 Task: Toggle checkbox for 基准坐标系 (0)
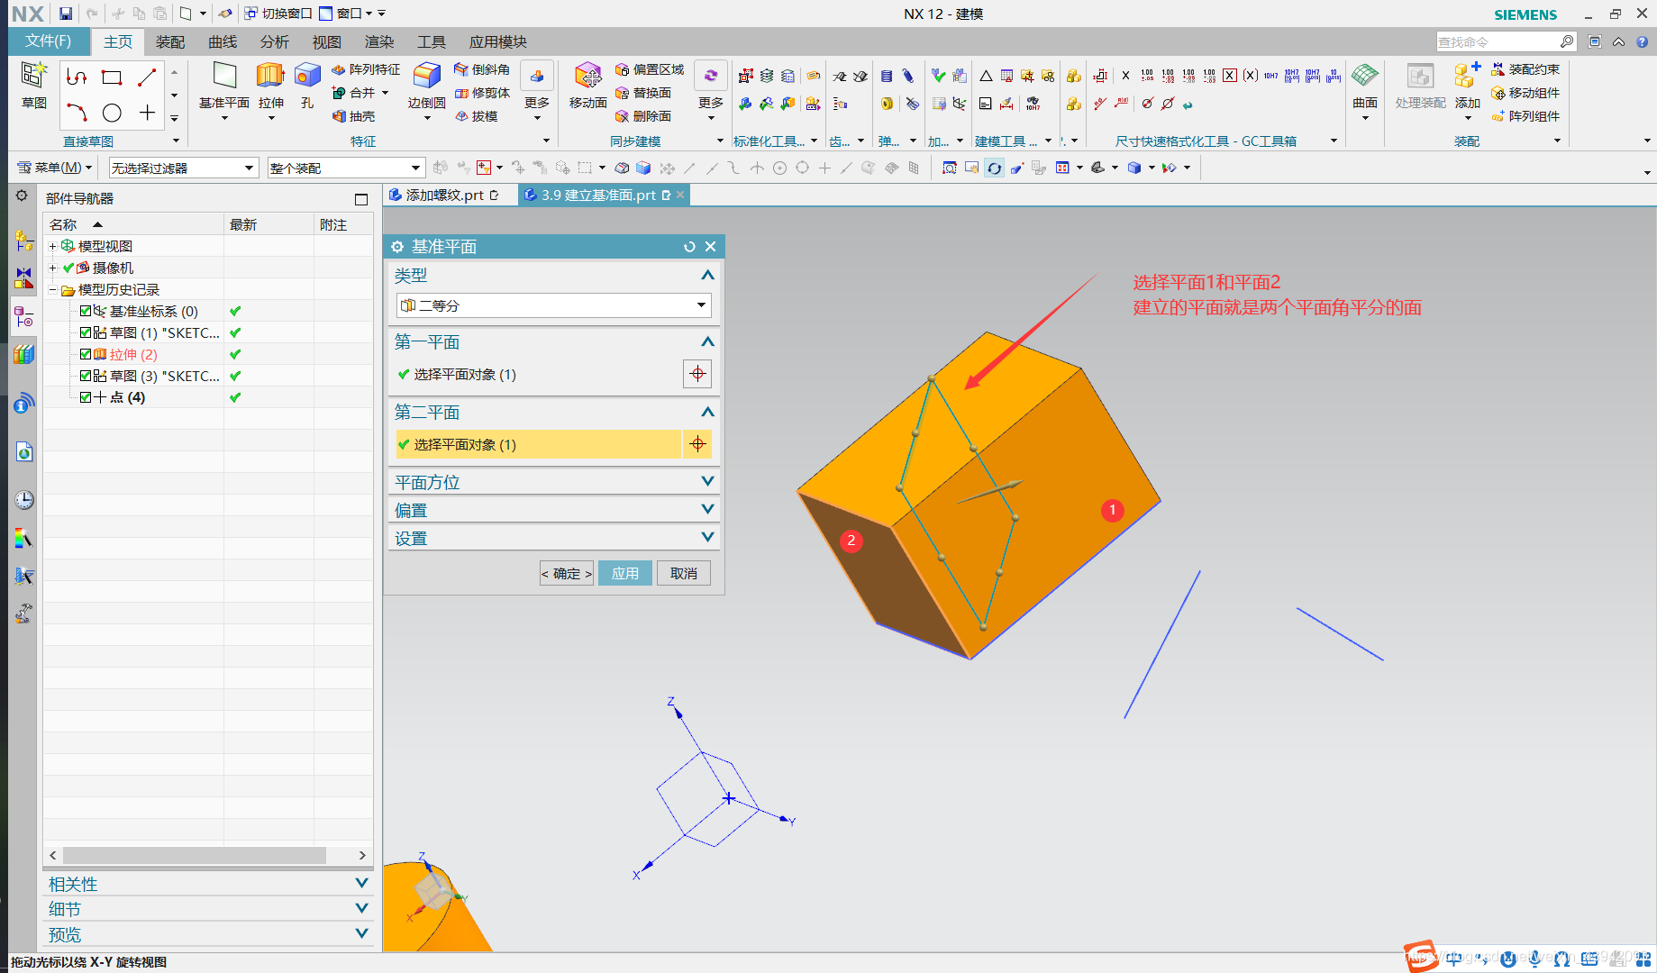(x=86, y=311)
